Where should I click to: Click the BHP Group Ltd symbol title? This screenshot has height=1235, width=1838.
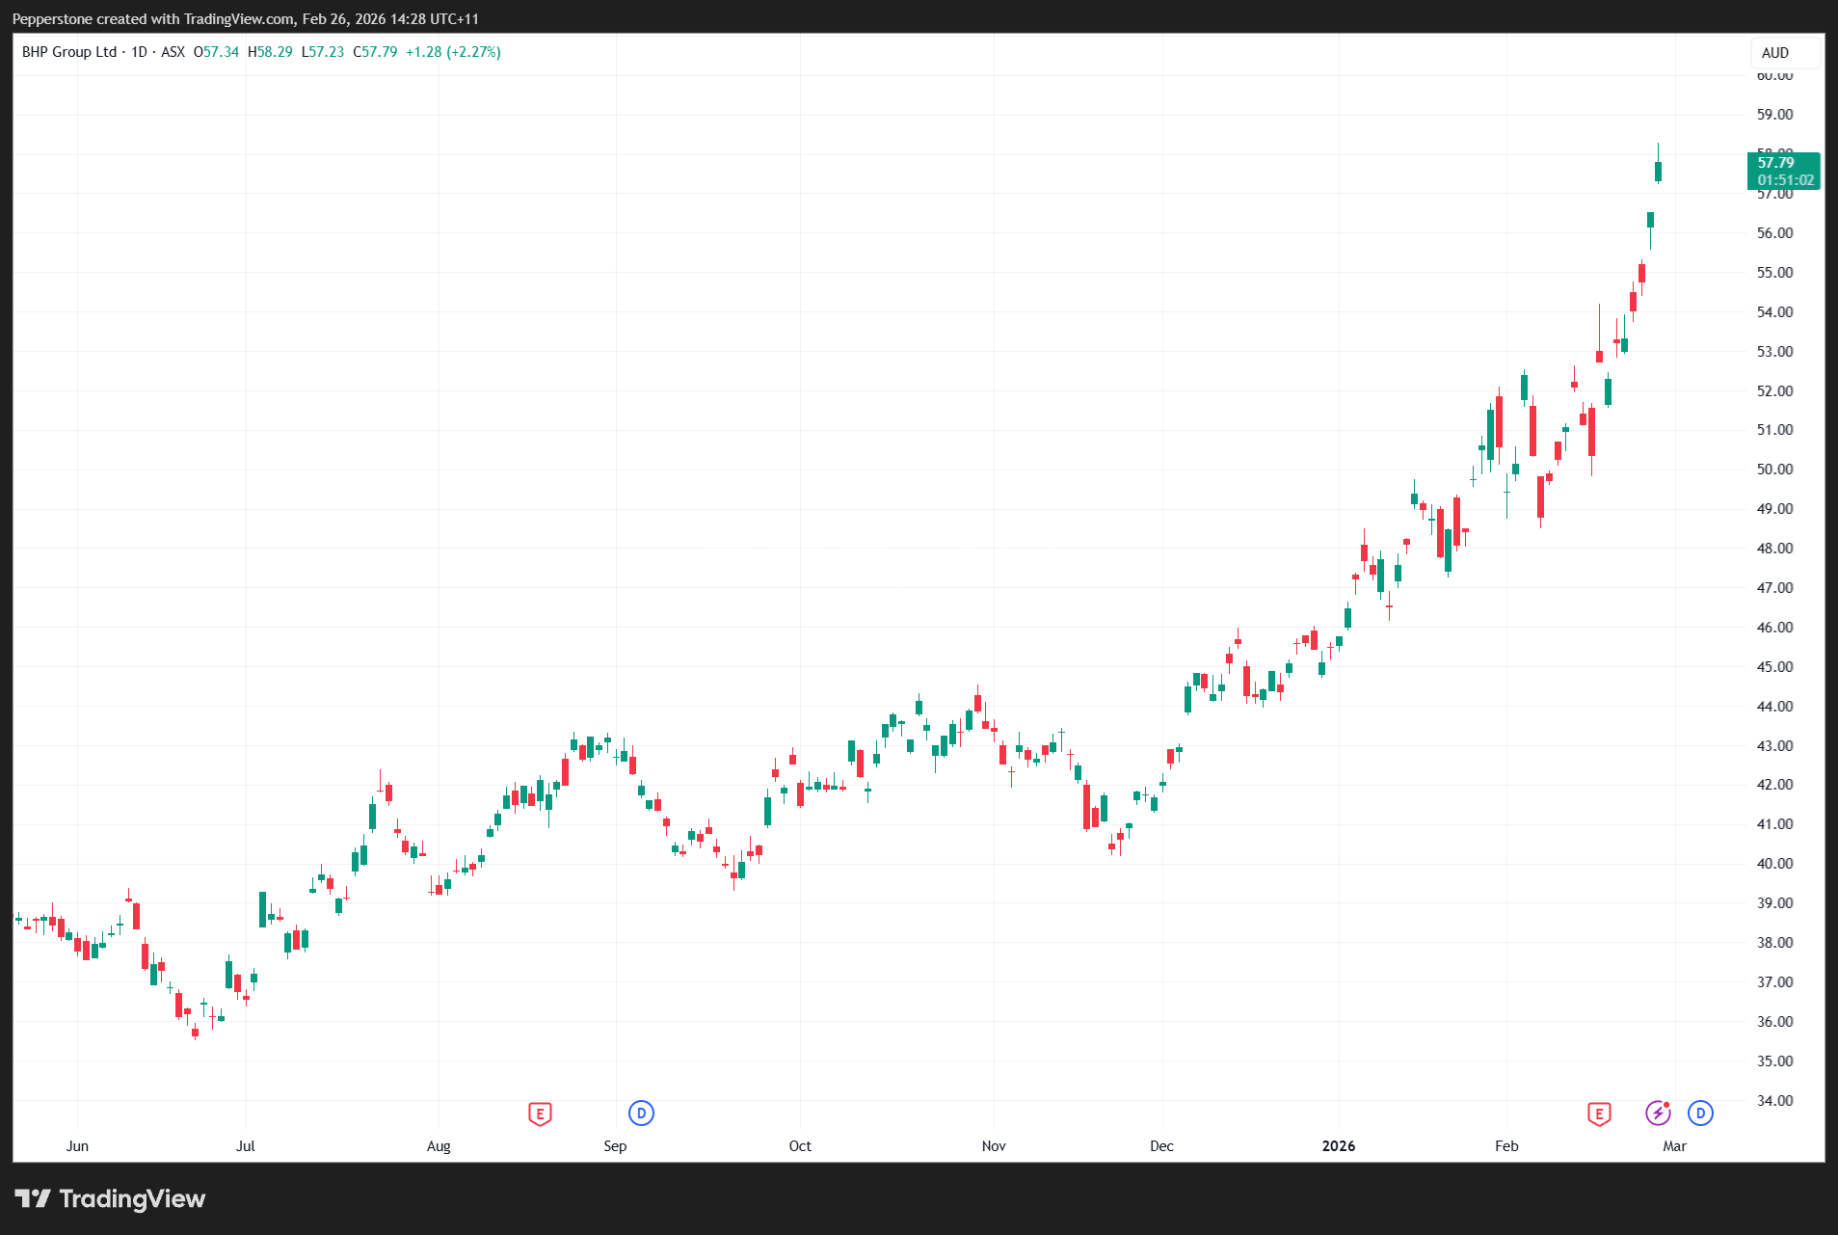[x=68, y=52]
